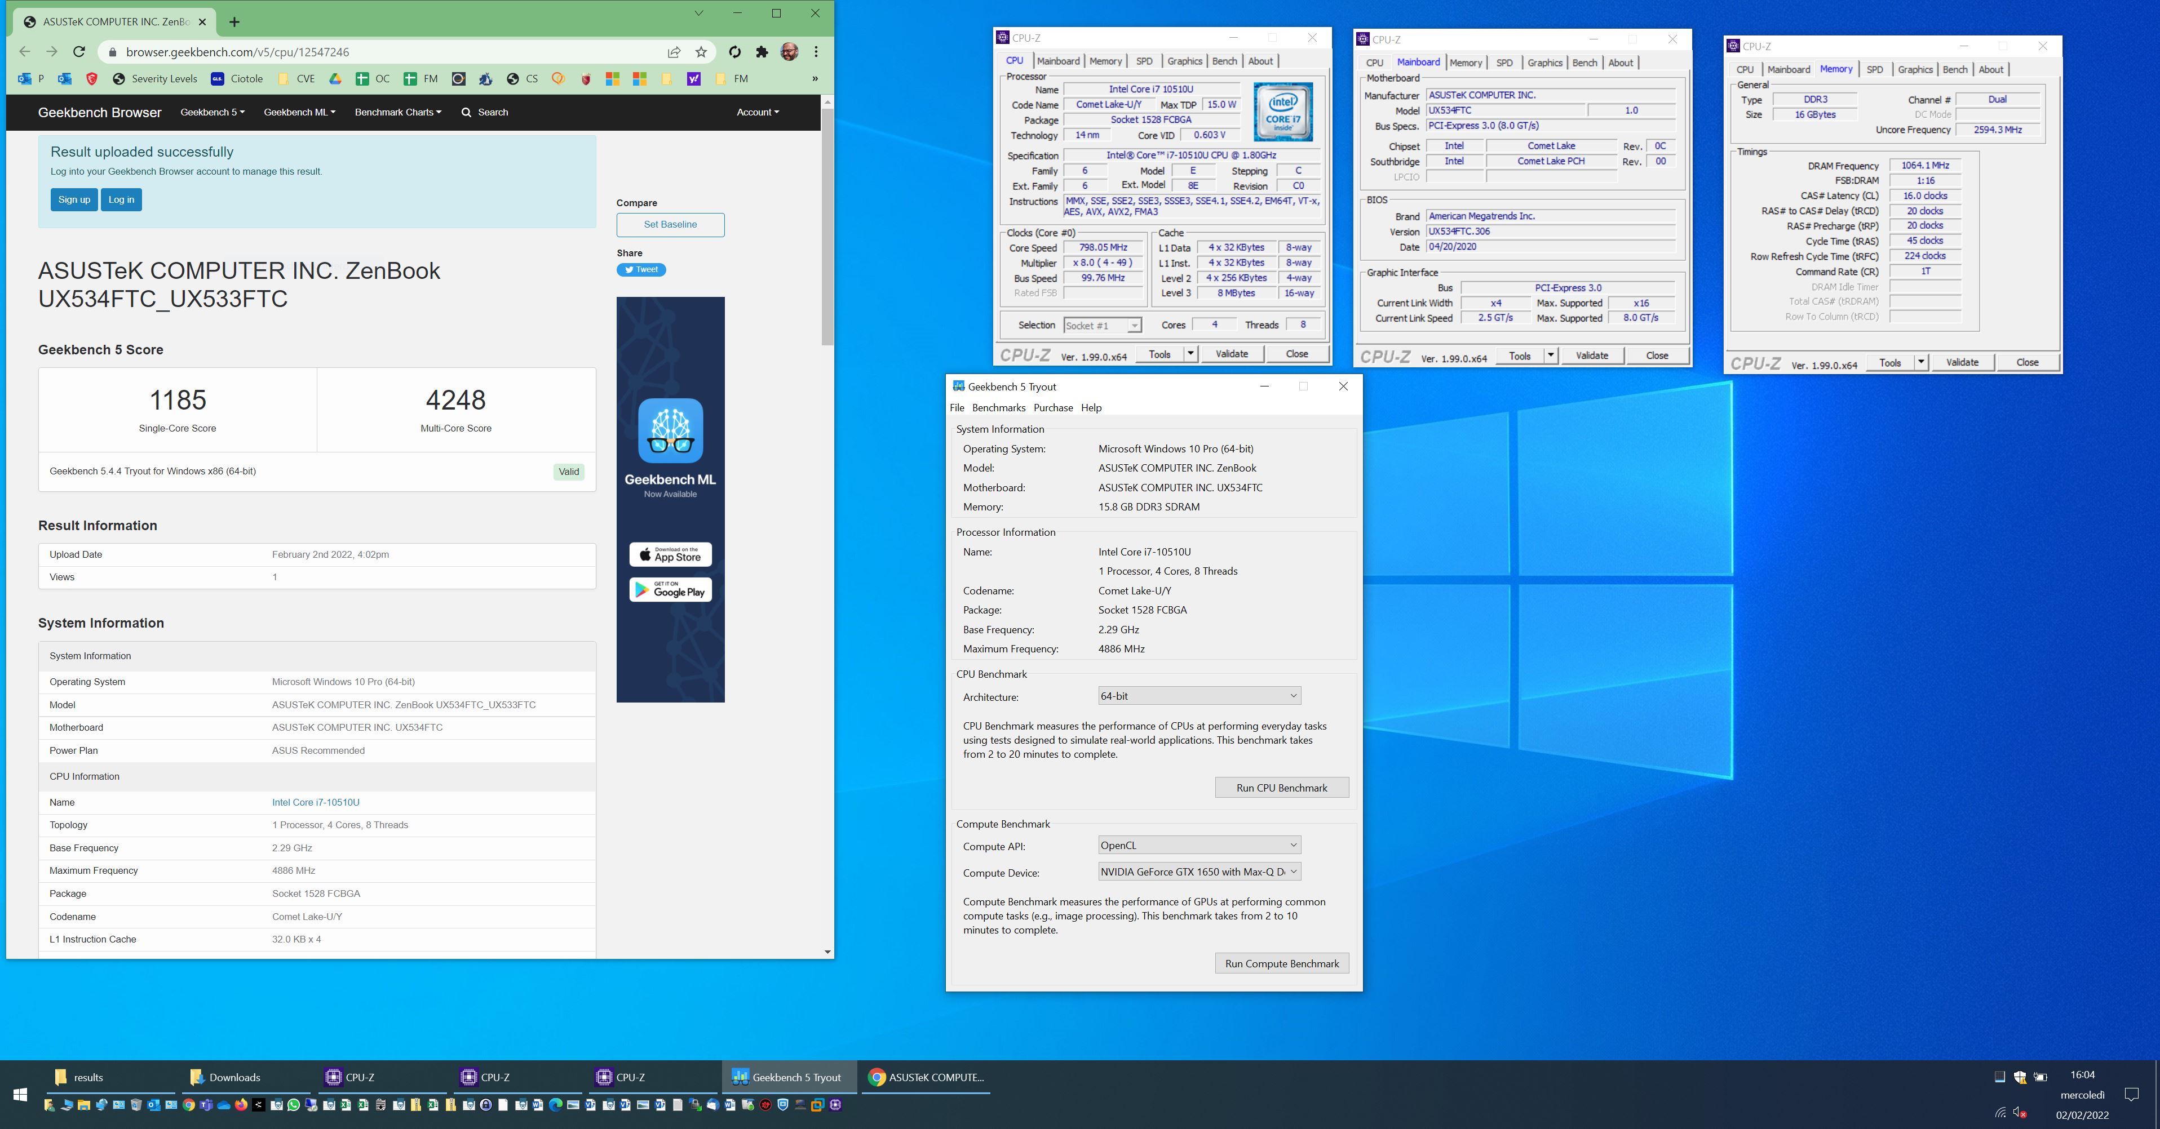Open the OC green-cross bookmark
The width and height of the screenshot is (2160, 1129).
[x=372, y=79]
